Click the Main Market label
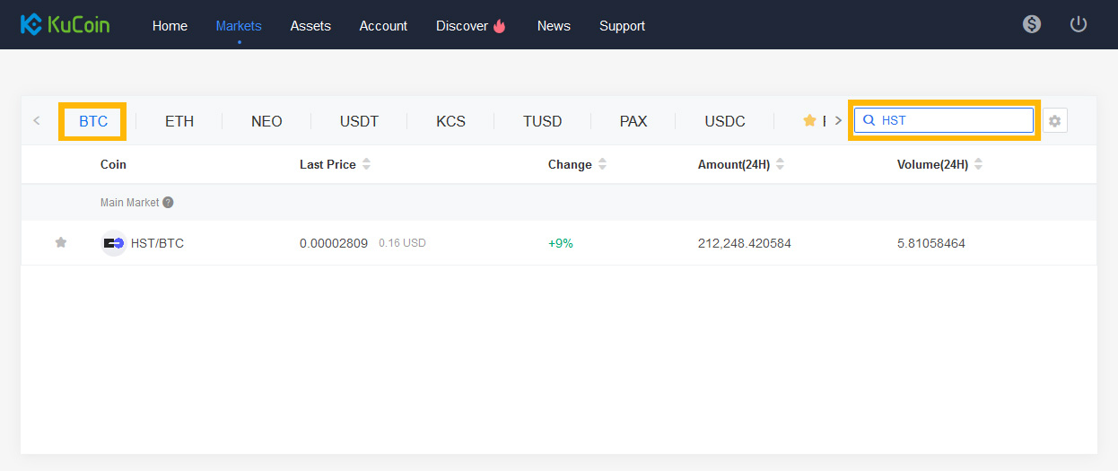Image resolution: width=1118 pixels, height=471 pixels. coord(130,203)
